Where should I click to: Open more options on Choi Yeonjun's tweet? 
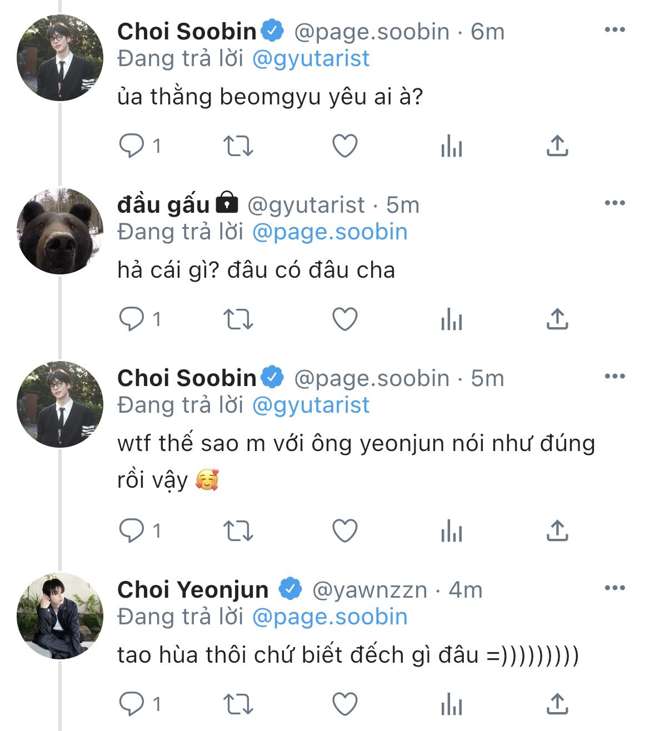[614, 588]
